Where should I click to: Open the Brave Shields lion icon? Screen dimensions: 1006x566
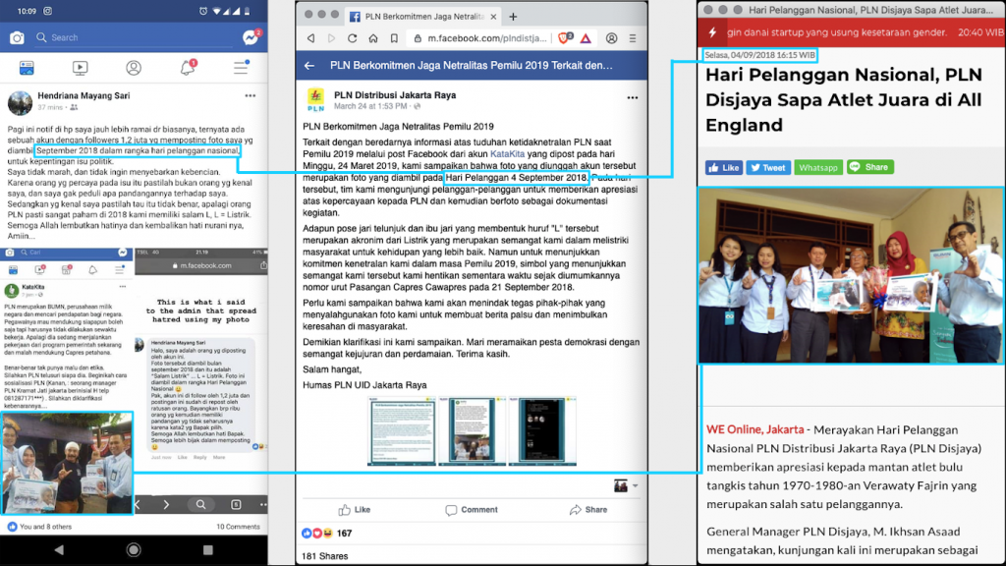pyautogui.click(x=565, y=38)
